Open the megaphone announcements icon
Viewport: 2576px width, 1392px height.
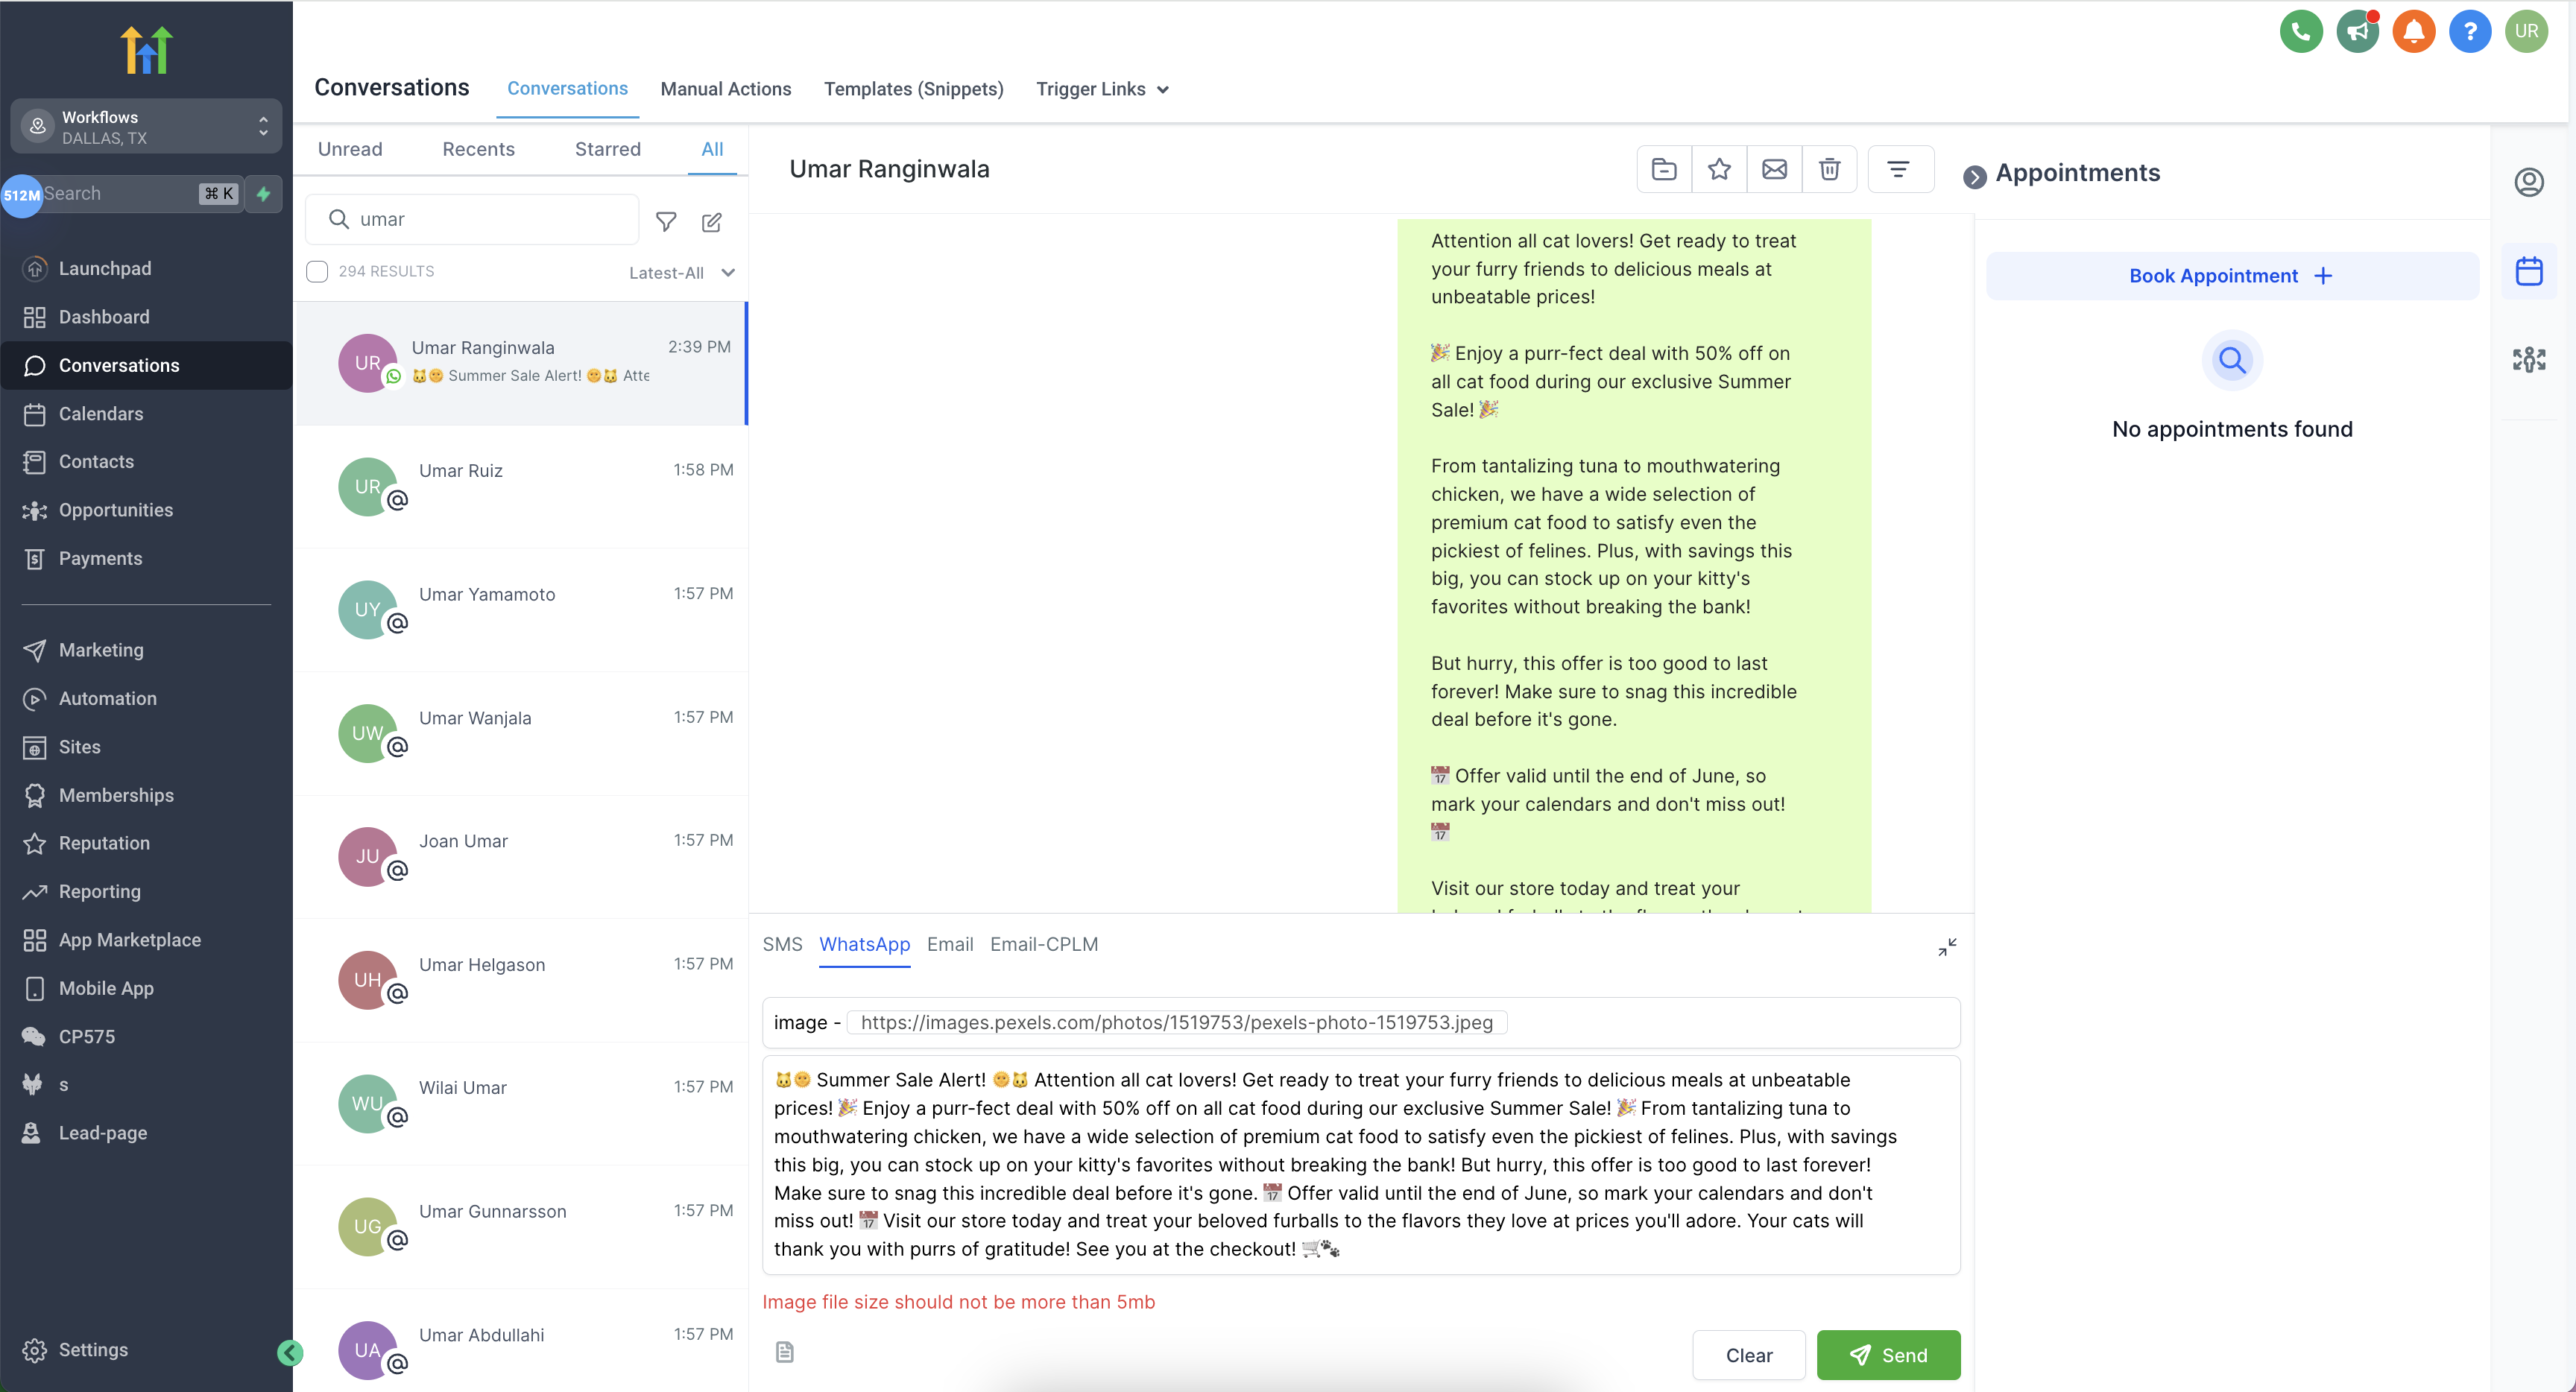pos(2357,32)
